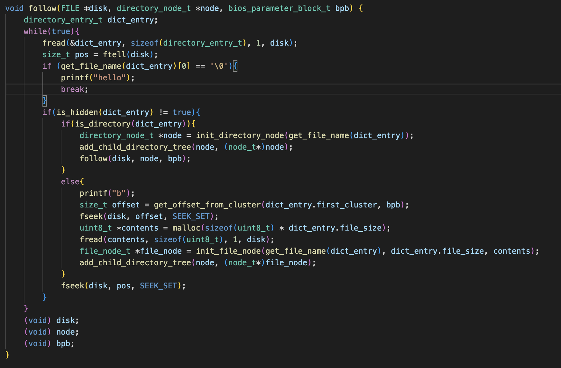The width and height of the screenshot is (561, 368).
Task: Click the "b" string in printf
Action: [119, 193]
